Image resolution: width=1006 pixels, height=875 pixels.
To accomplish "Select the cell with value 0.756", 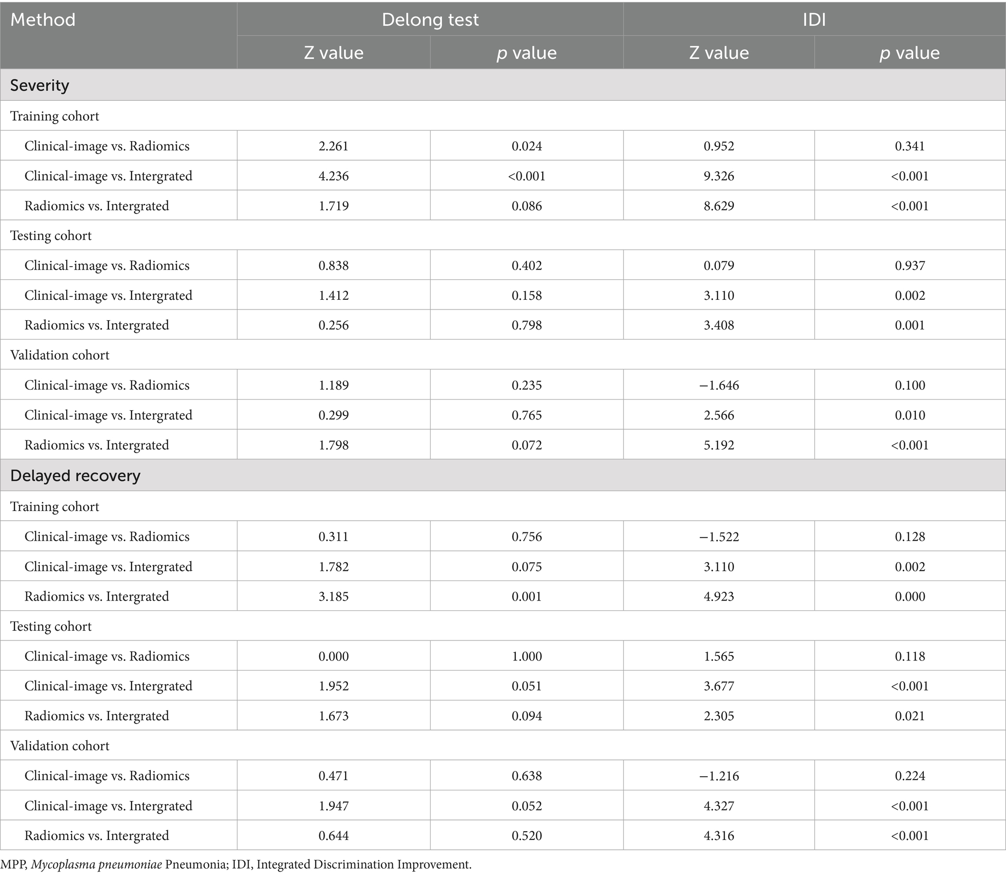I will click(527, 537).
